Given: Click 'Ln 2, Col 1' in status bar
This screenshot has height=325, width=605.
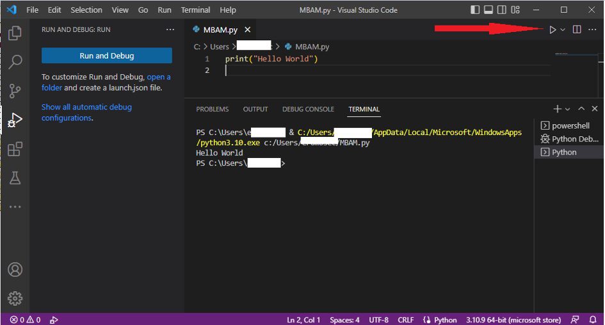Looking at the screenshot, I should [x=303, y=320].
